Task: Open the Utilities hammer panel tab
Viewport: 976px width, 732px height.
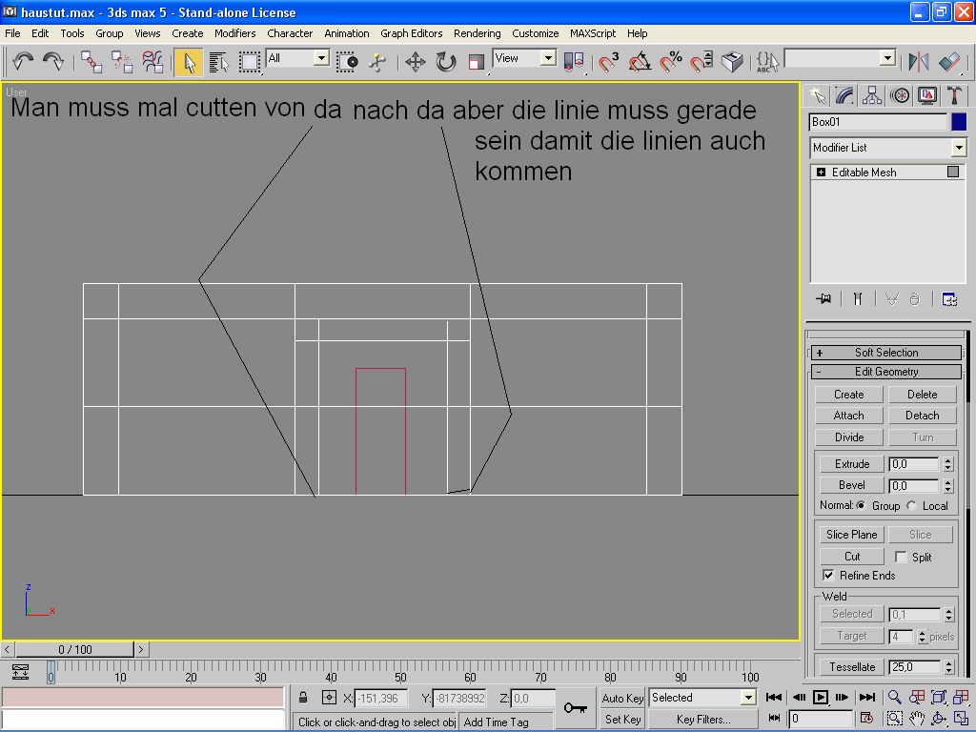Action: coord(953,95)
